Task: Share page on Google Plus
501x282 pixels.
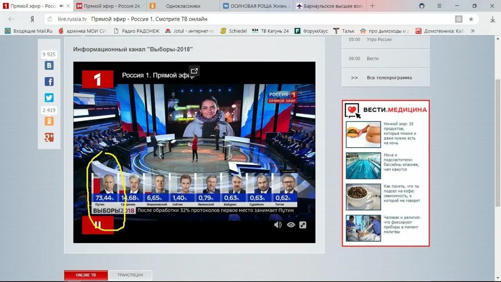Action: (49, 137)
